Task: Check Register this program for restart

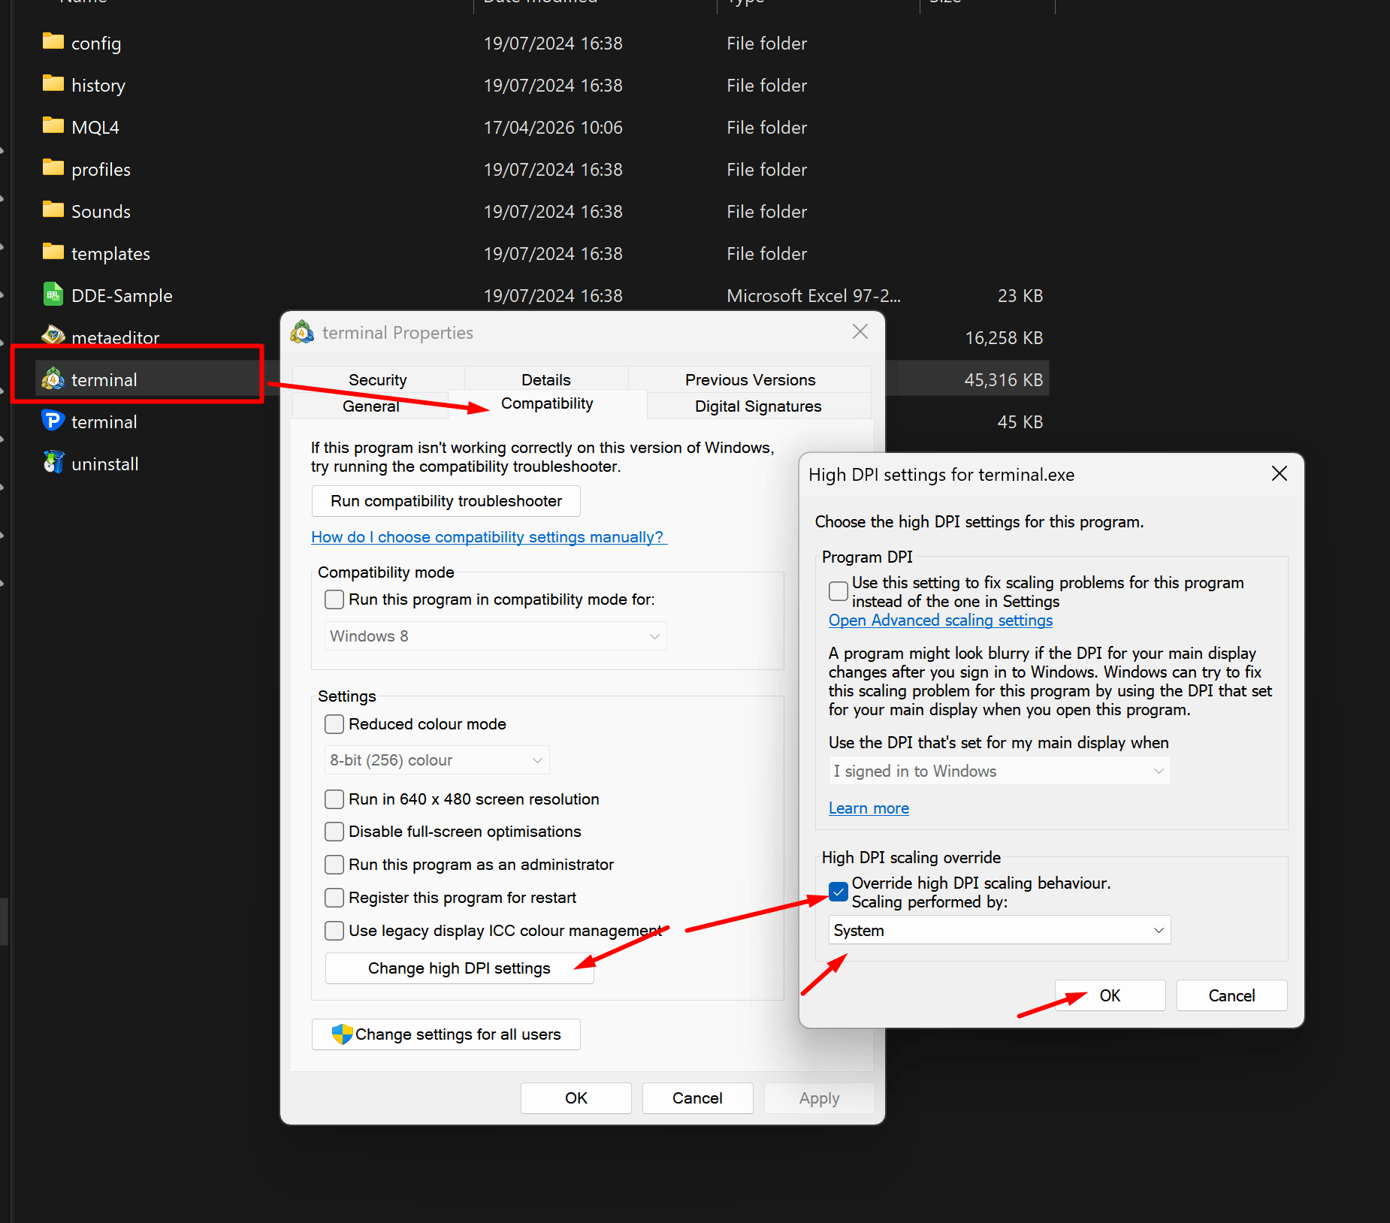Action: pos(334,898)
